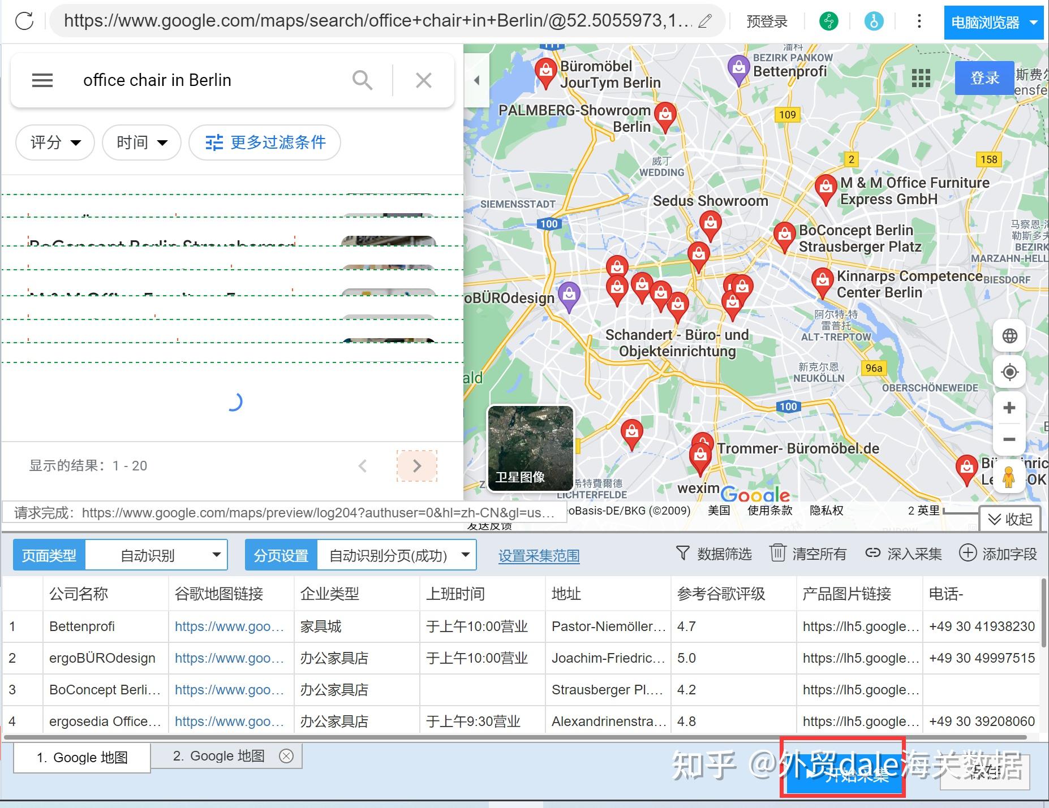
Task: Click the ergoBÜROdesign purple pin
Action: click(x=569, y=296)
